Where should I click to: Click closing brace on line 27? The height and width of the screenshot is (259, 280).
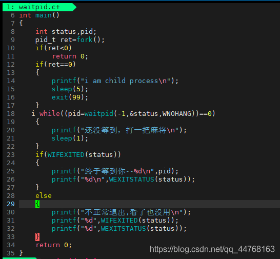(37, 188)
